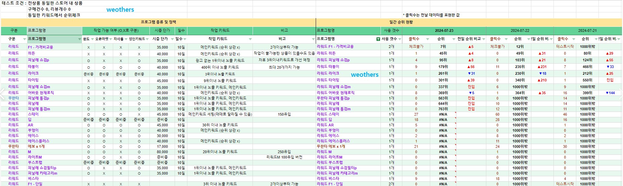Select the '2024-07-21' date header
Image resolution: width=623 pixels, height=186 pixels.
(x=587, y=30)
